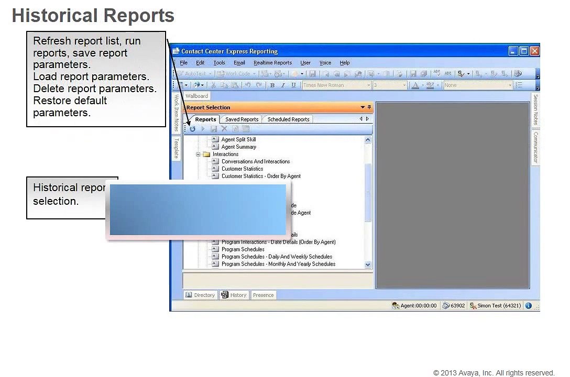Click the numbered list icon beside None box
The height and width of the screenshot is (377, 570).
(519, 85)
